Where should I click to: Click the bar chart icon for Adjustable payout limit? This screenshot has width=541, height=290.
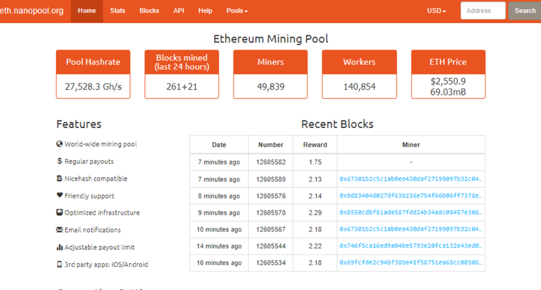[x=59, y=247]
